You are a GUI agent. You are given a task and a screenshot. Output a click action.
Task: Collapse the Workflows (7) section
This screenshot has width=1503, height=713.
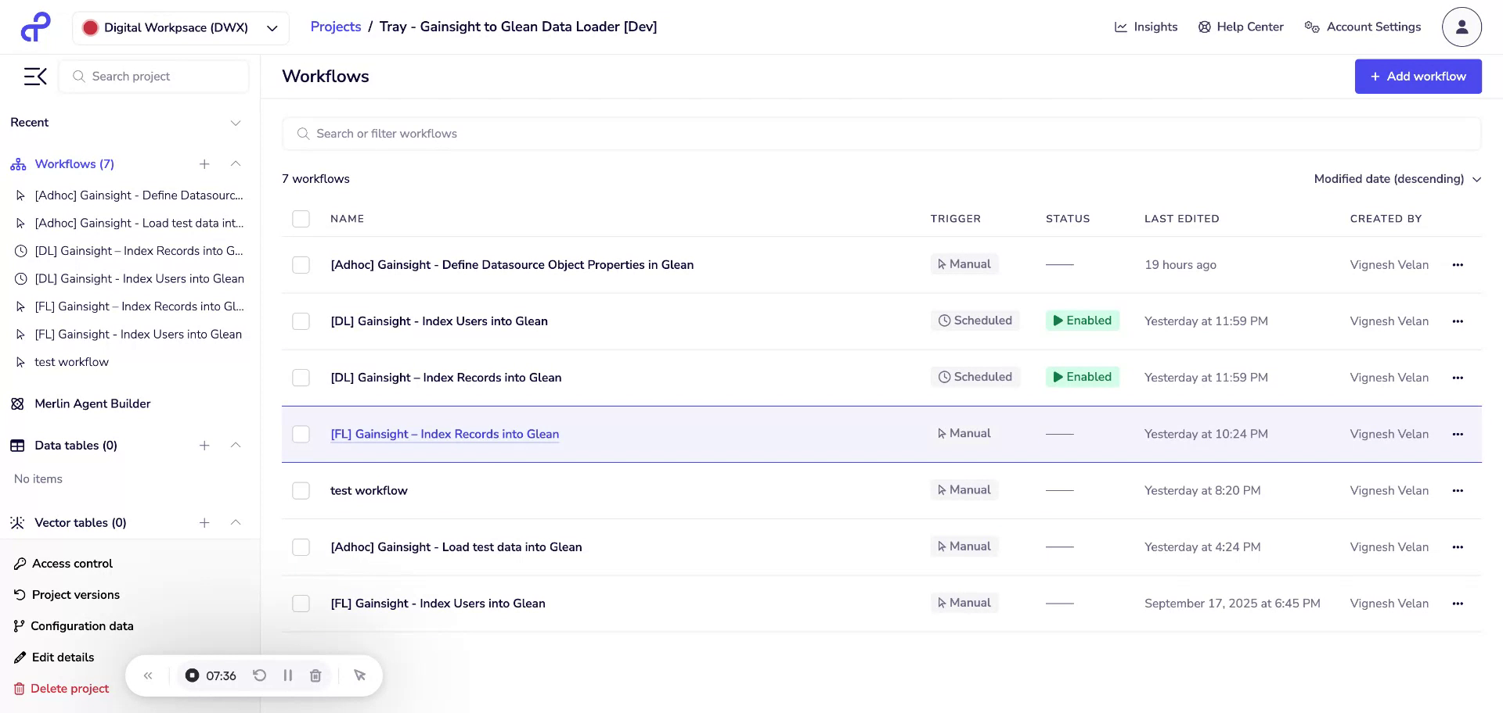(236, 164)
